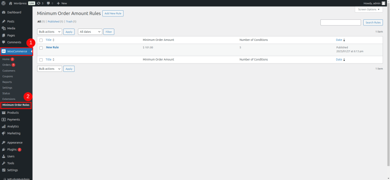Show the Trash rules filter link
390x180 pixels.
pos(69,21)
